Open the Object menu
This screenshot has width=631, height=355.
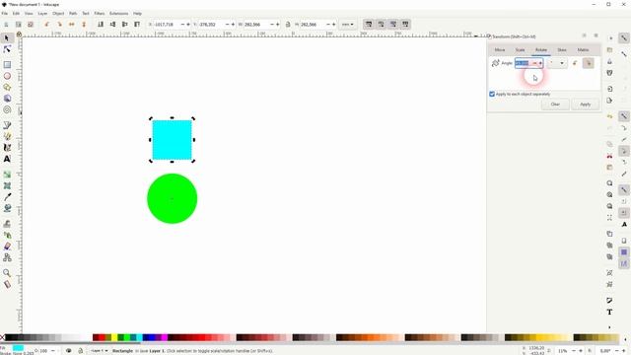pyautogui.click(x=58, y=13)
